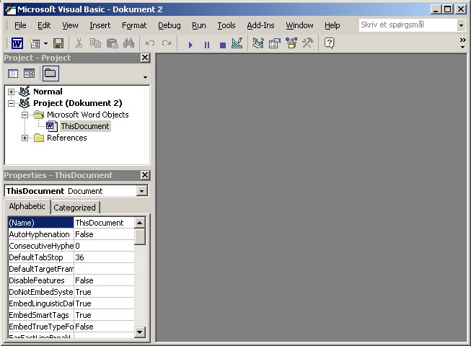
Task: Click the Visual Basic Help question icon
Action: click(329, 43)
